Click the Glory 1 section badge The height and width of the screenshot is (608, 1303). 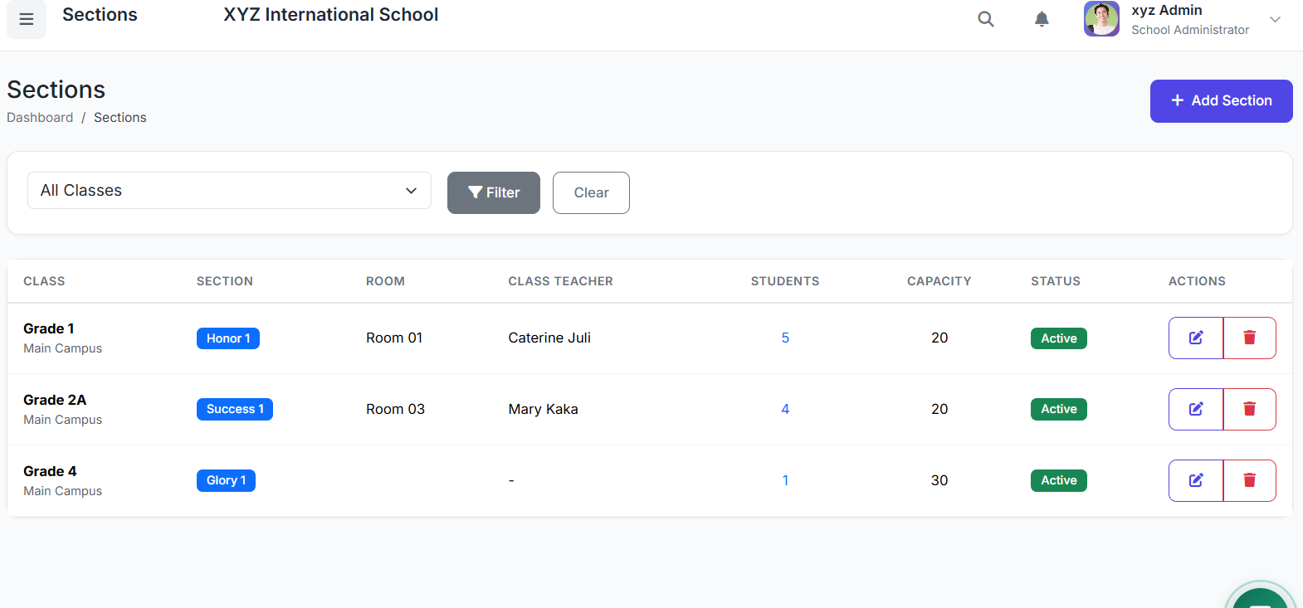[226, 480]
